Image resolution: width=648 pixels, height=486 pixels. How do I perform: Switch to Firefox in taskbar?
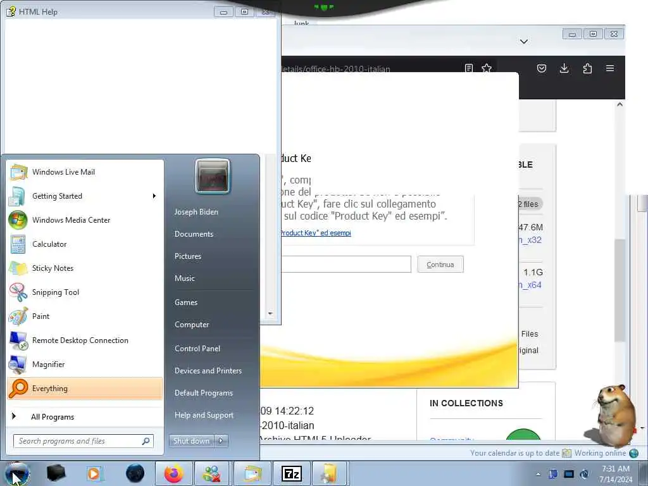pos(173,473)
